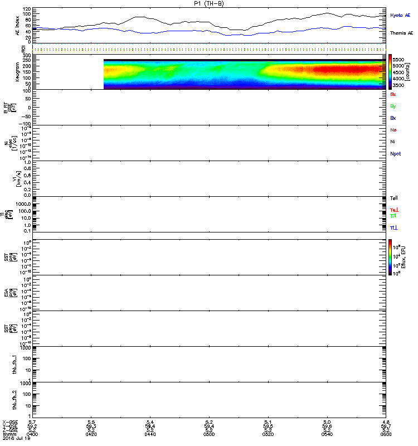418x446 pixels.
Task: Click the P1 (TH-B) plot title
Action: click(208, 3)
